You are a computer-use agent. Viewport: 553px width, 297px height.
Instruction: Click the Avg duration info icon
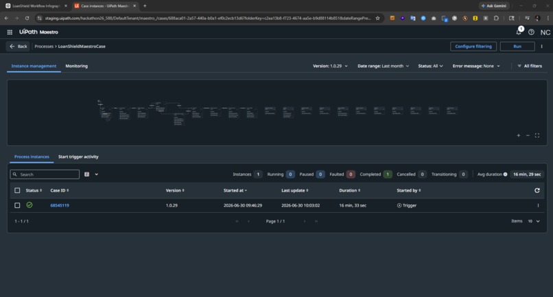point(505,175)
